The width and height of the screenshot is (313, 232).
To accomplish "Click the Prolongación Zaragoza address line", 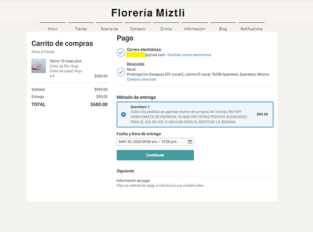I will (x=198, y=75).
